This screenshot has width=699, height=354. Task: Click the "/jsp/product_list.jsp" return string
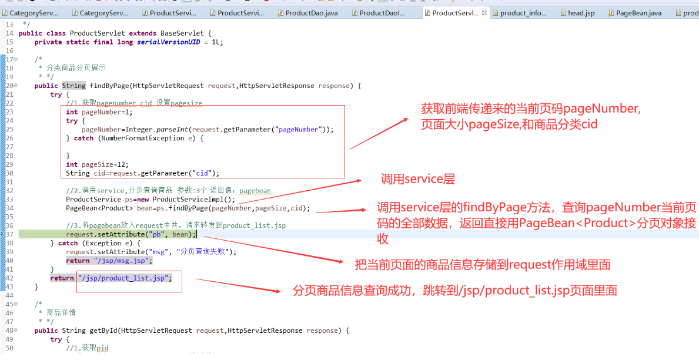tap(123, 278)
